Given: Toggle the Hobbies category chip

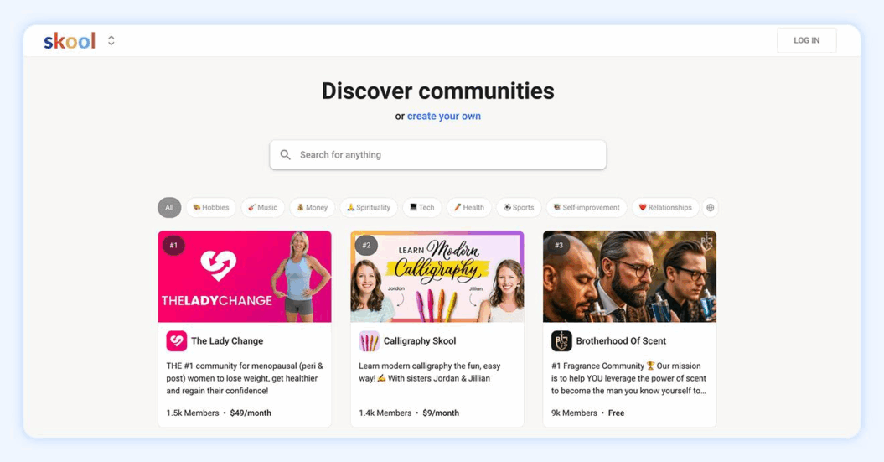Looking at the screenshot, I should coord(211,208).
